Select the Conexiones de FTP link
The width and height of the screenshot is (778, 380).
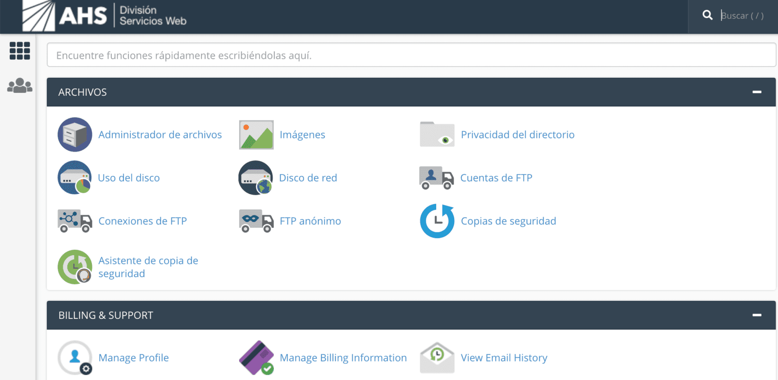(x=142, y=221)
